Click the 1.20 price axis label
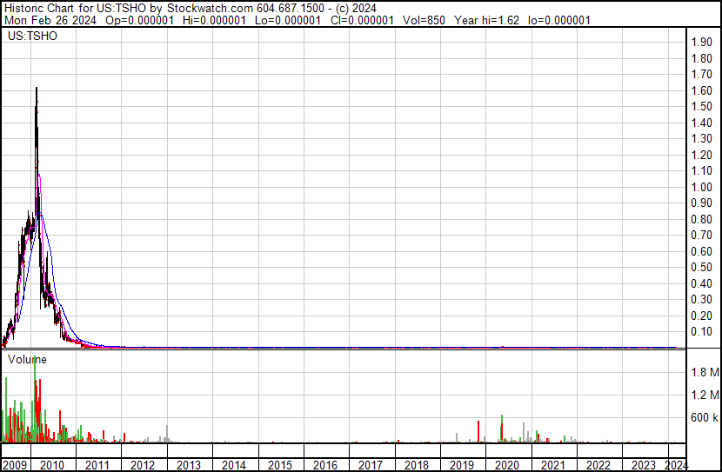The height and width of the screenshot is (472, 722). coord(702,155)
